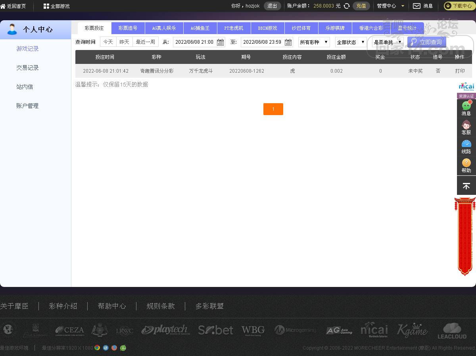This screenshot has width=476, height=356.
Task: Click the 立即查询 search button
Action: tap(426, 42)
